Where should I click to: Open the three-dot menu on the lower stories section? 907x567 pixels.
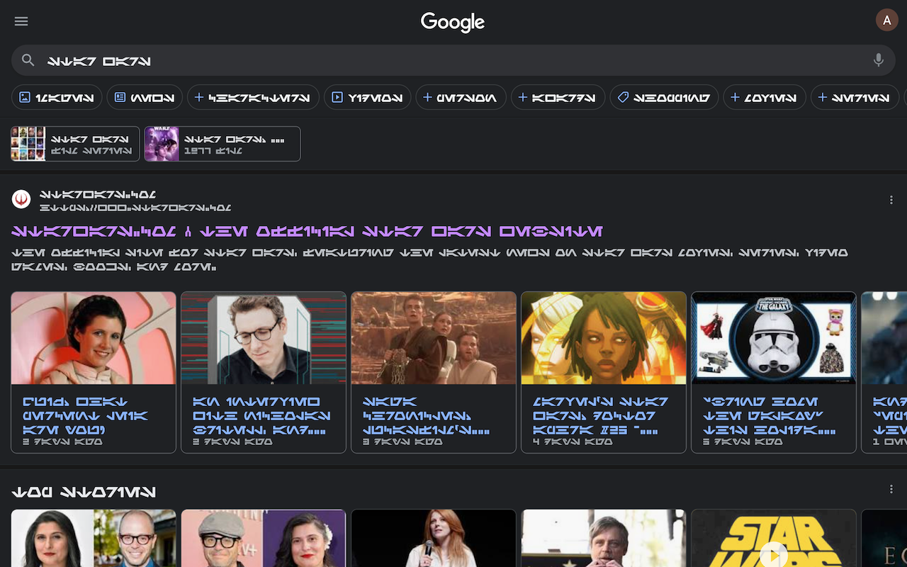tap(891, 488)
